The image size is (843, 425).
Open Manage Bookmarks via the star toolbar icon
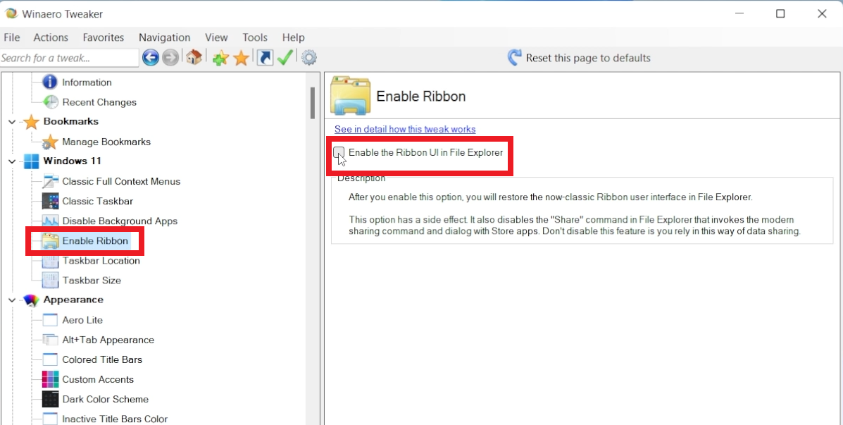click(x=241, y=57)
